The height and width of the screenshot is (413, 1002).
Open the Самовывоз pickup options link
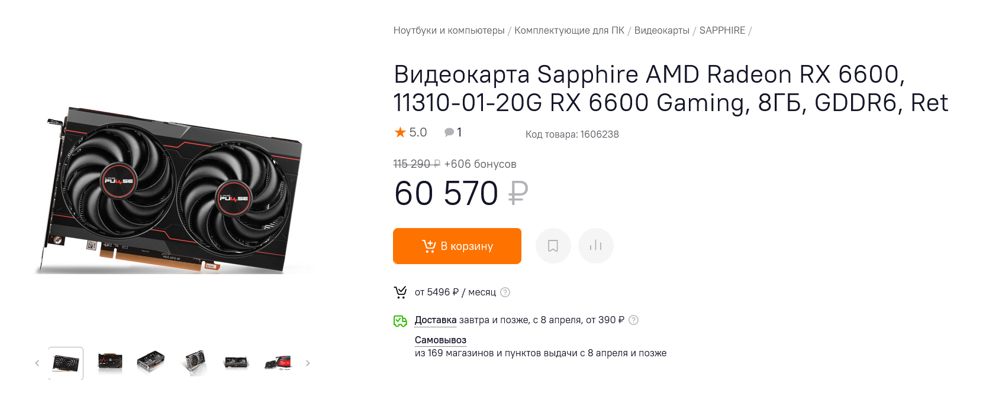pyautogui.click(x=440, y=340)
